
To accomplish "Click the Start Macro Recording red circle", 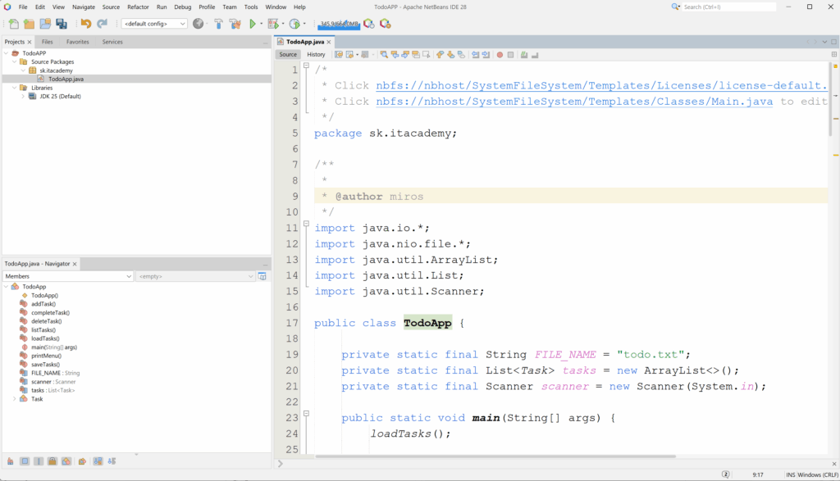I will [x=500, y=55].
